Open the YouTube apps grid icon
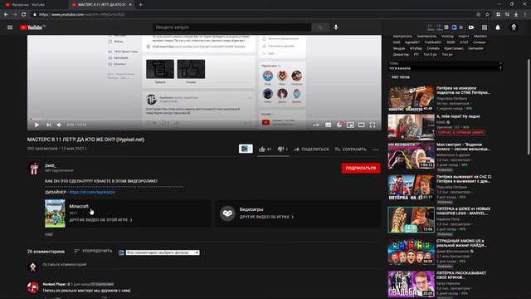 485,27
